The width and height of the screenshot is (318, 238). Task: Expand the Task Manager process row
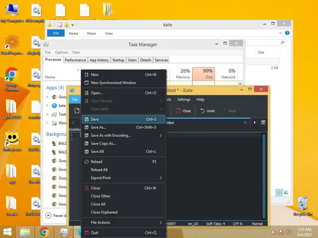coord(48,114)
